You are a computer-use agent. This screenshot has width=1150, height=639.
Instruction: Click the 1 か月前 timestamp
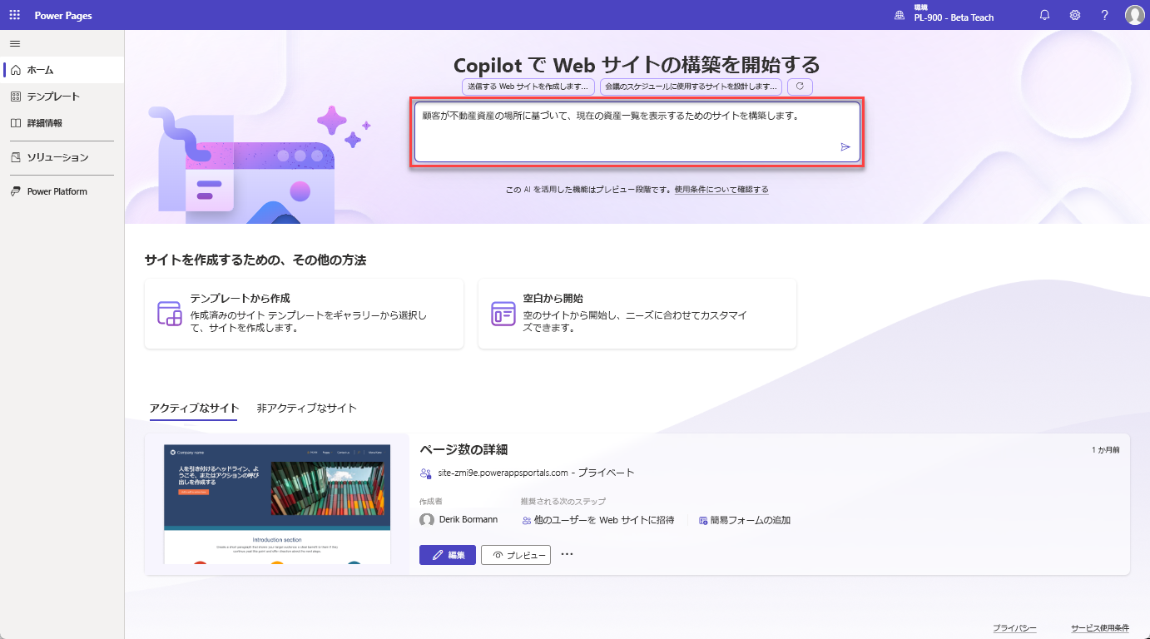[1106, 450]
